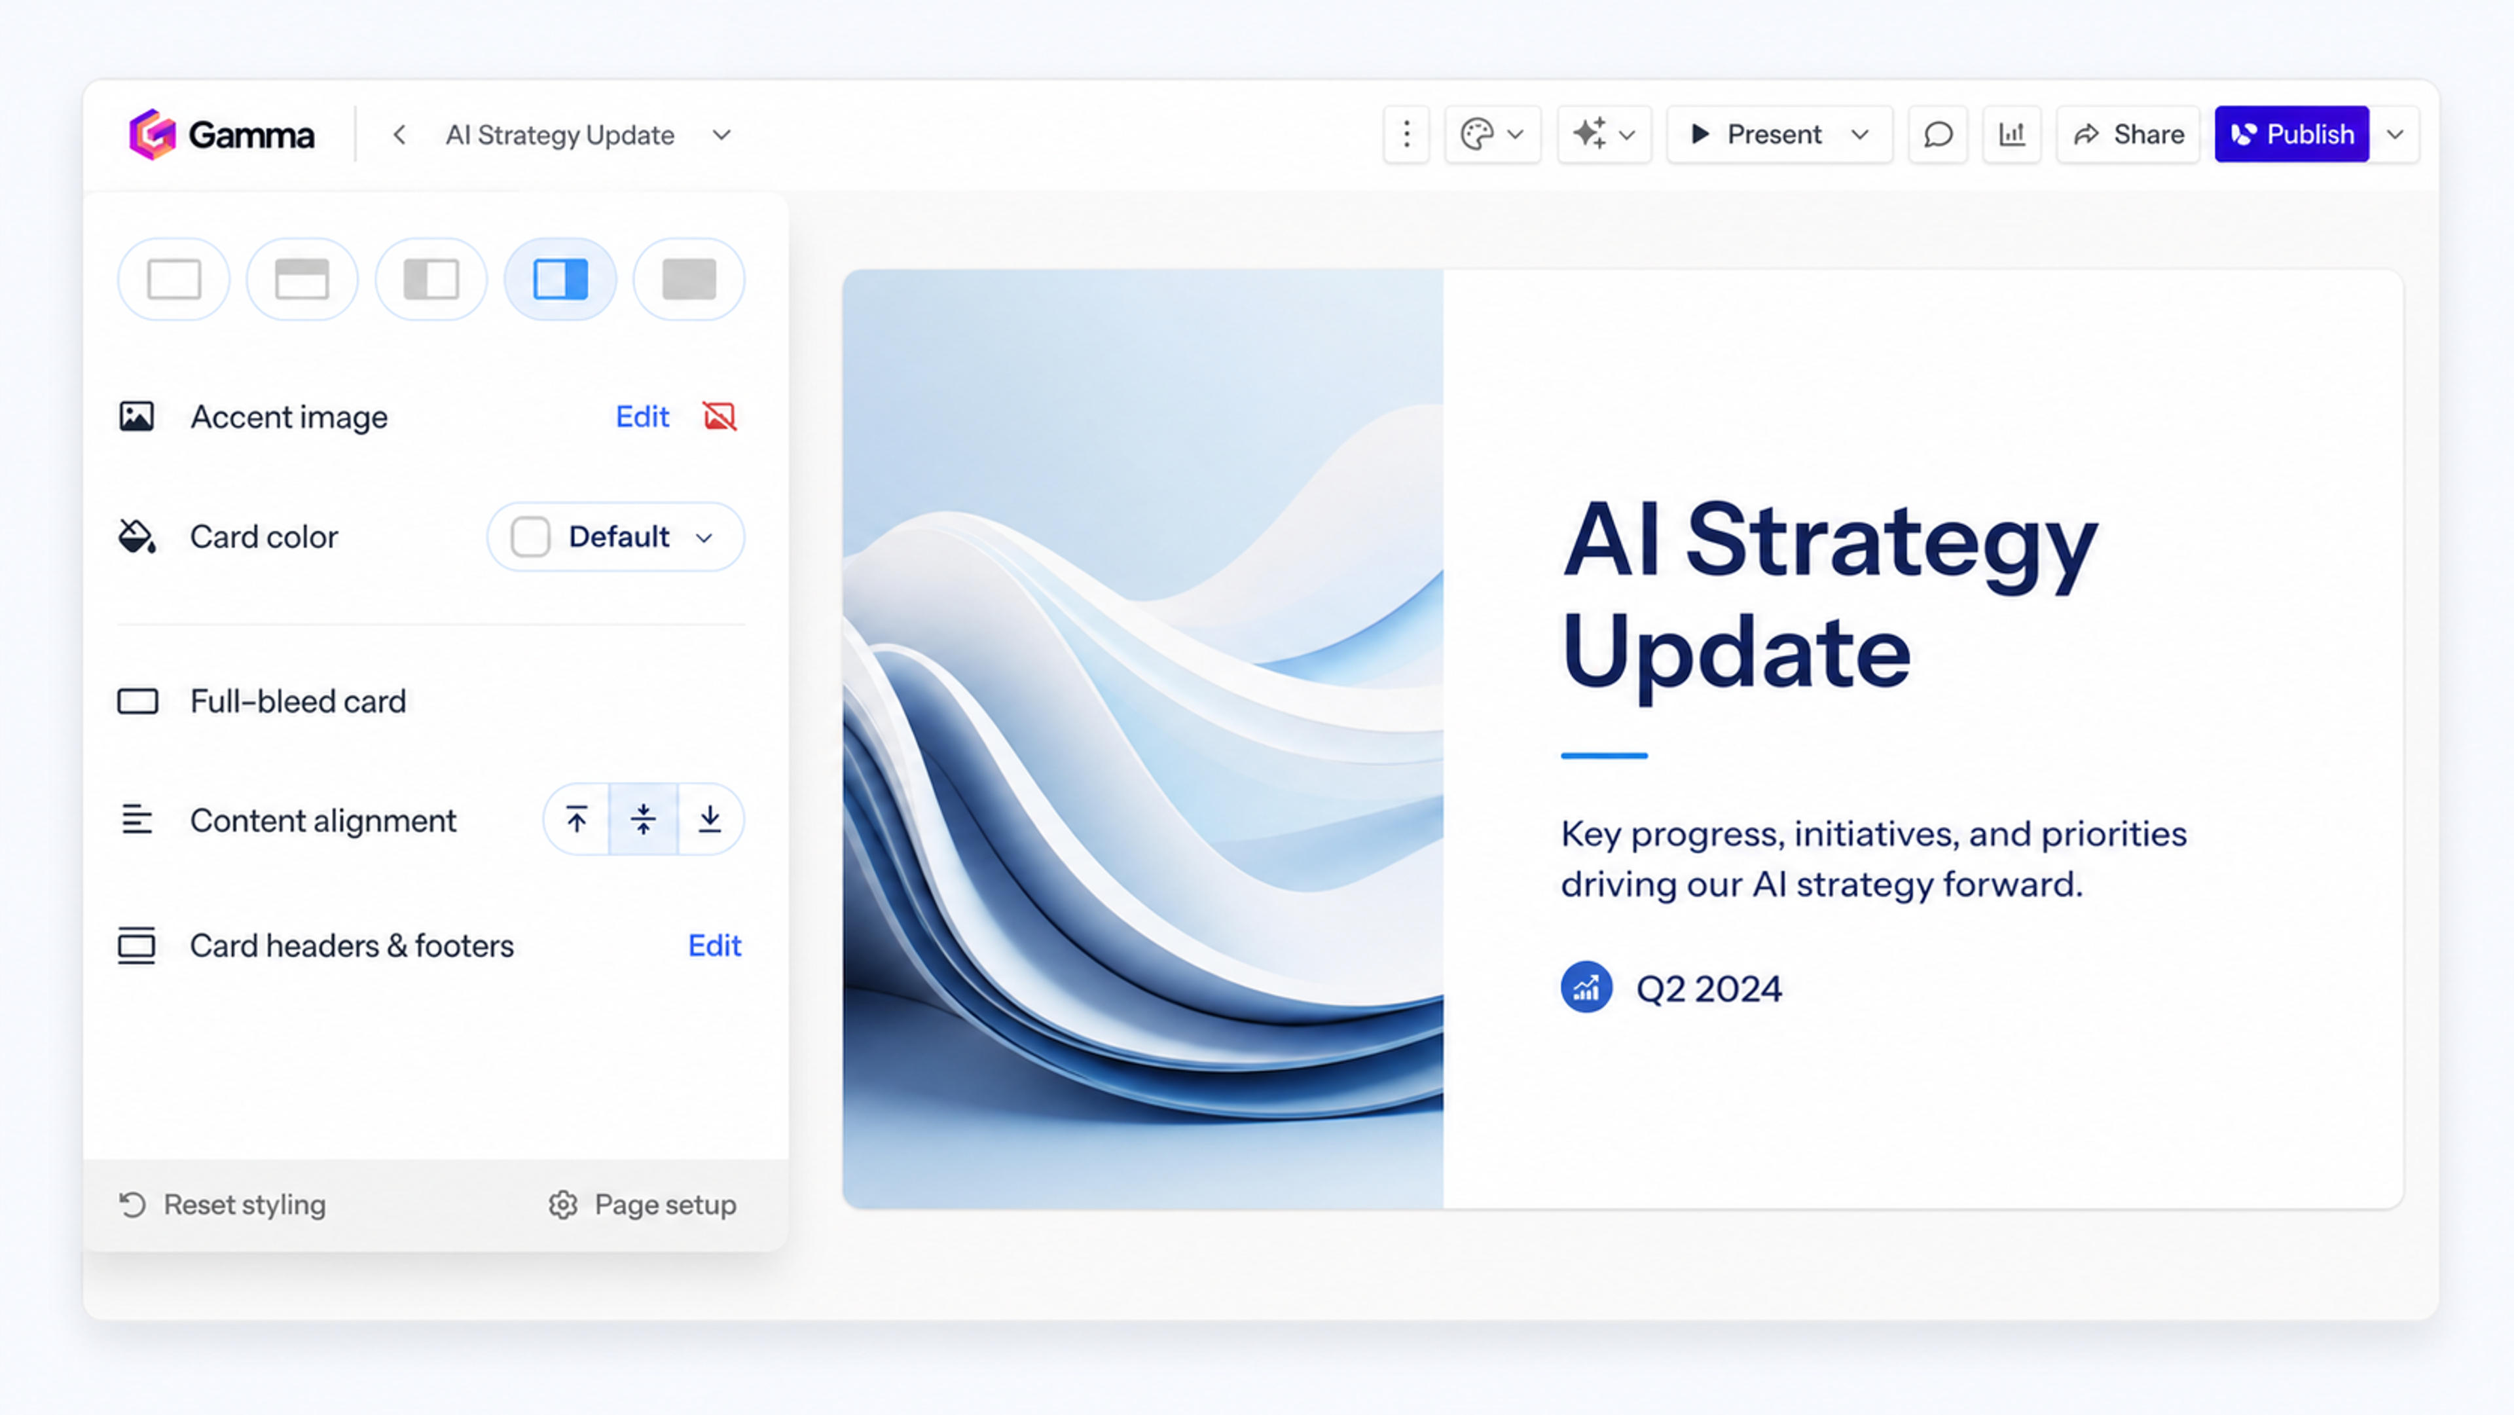
Task: Align content to the middle
Action: point(643,820)
